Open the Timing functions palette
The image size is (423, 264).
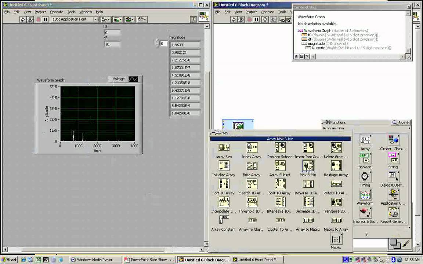[x=365, y=176]
